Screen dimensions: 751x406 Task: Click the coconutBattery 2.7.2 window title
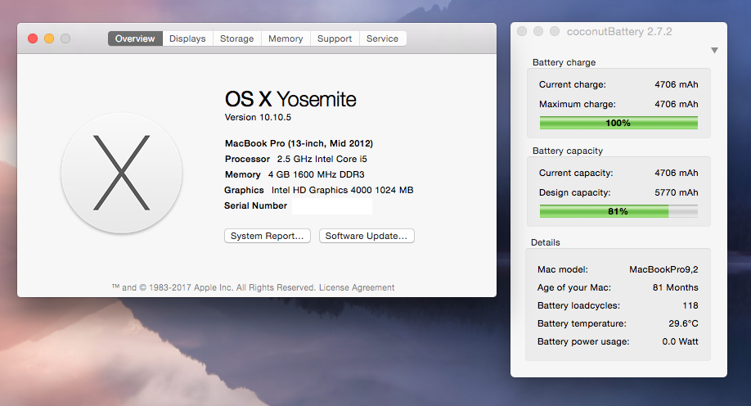tap(619, 32)
